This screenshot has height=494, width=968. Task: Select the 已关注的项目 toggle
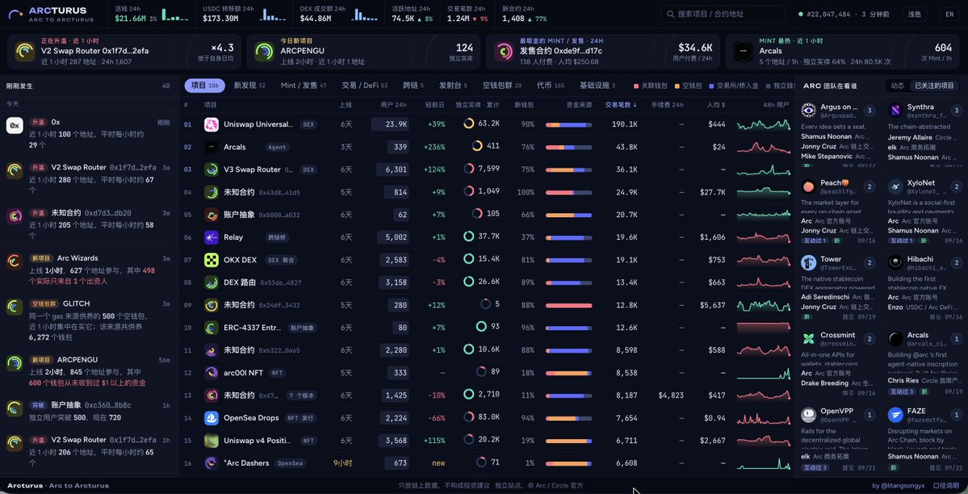pyautogui.click(x=934, y=86)
